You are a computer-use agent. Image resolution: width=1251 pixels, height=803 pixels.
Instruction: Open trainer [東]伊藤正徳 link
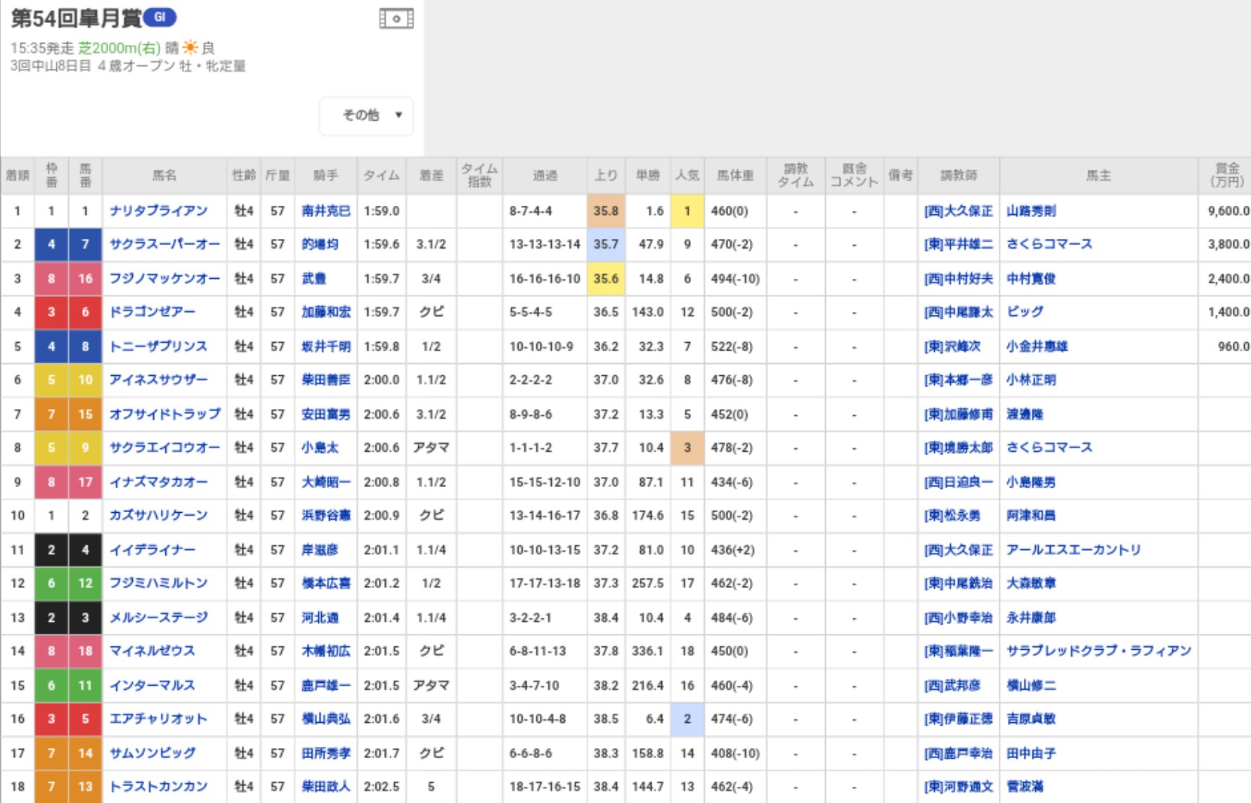click(958, 719)
